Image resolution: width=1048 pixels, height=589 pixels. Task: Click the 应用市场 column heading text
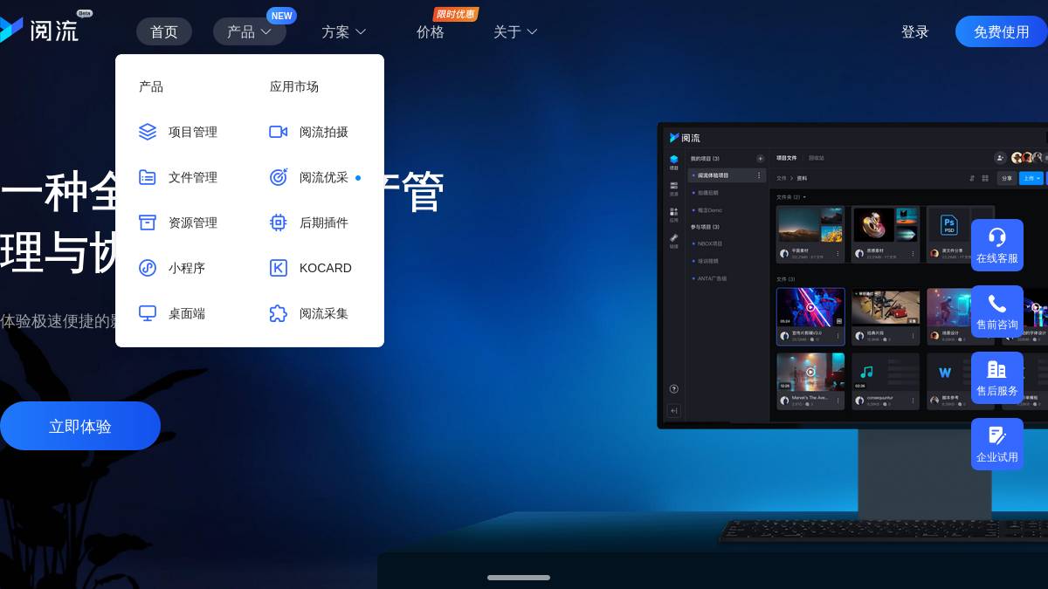pyautogui.click(x=294, y=86)
